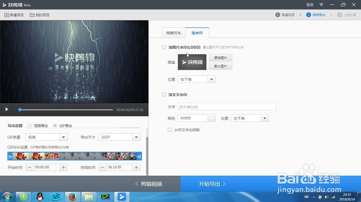Click the GIF clip start bracket marker
The image size is (361, 202).
pos(10,156)
